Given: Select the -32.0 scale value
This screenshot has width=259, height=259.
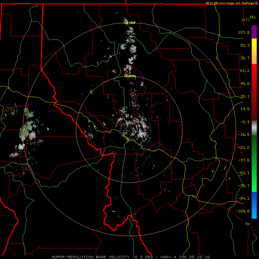Looking at the screenshot, I should 244,147.
